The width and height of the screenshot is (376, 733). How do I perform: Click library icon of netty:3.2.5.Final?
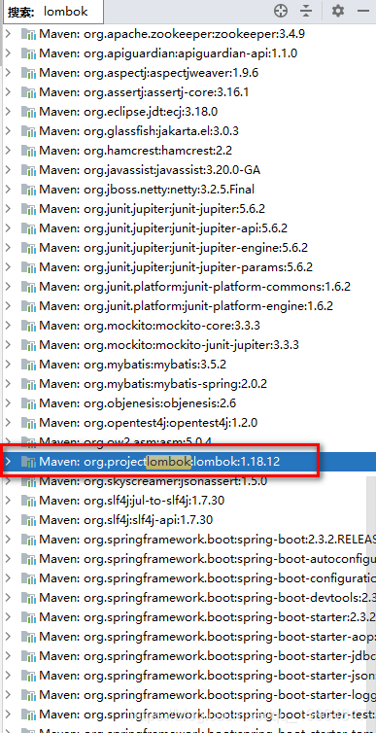click(x=28, y=190)
